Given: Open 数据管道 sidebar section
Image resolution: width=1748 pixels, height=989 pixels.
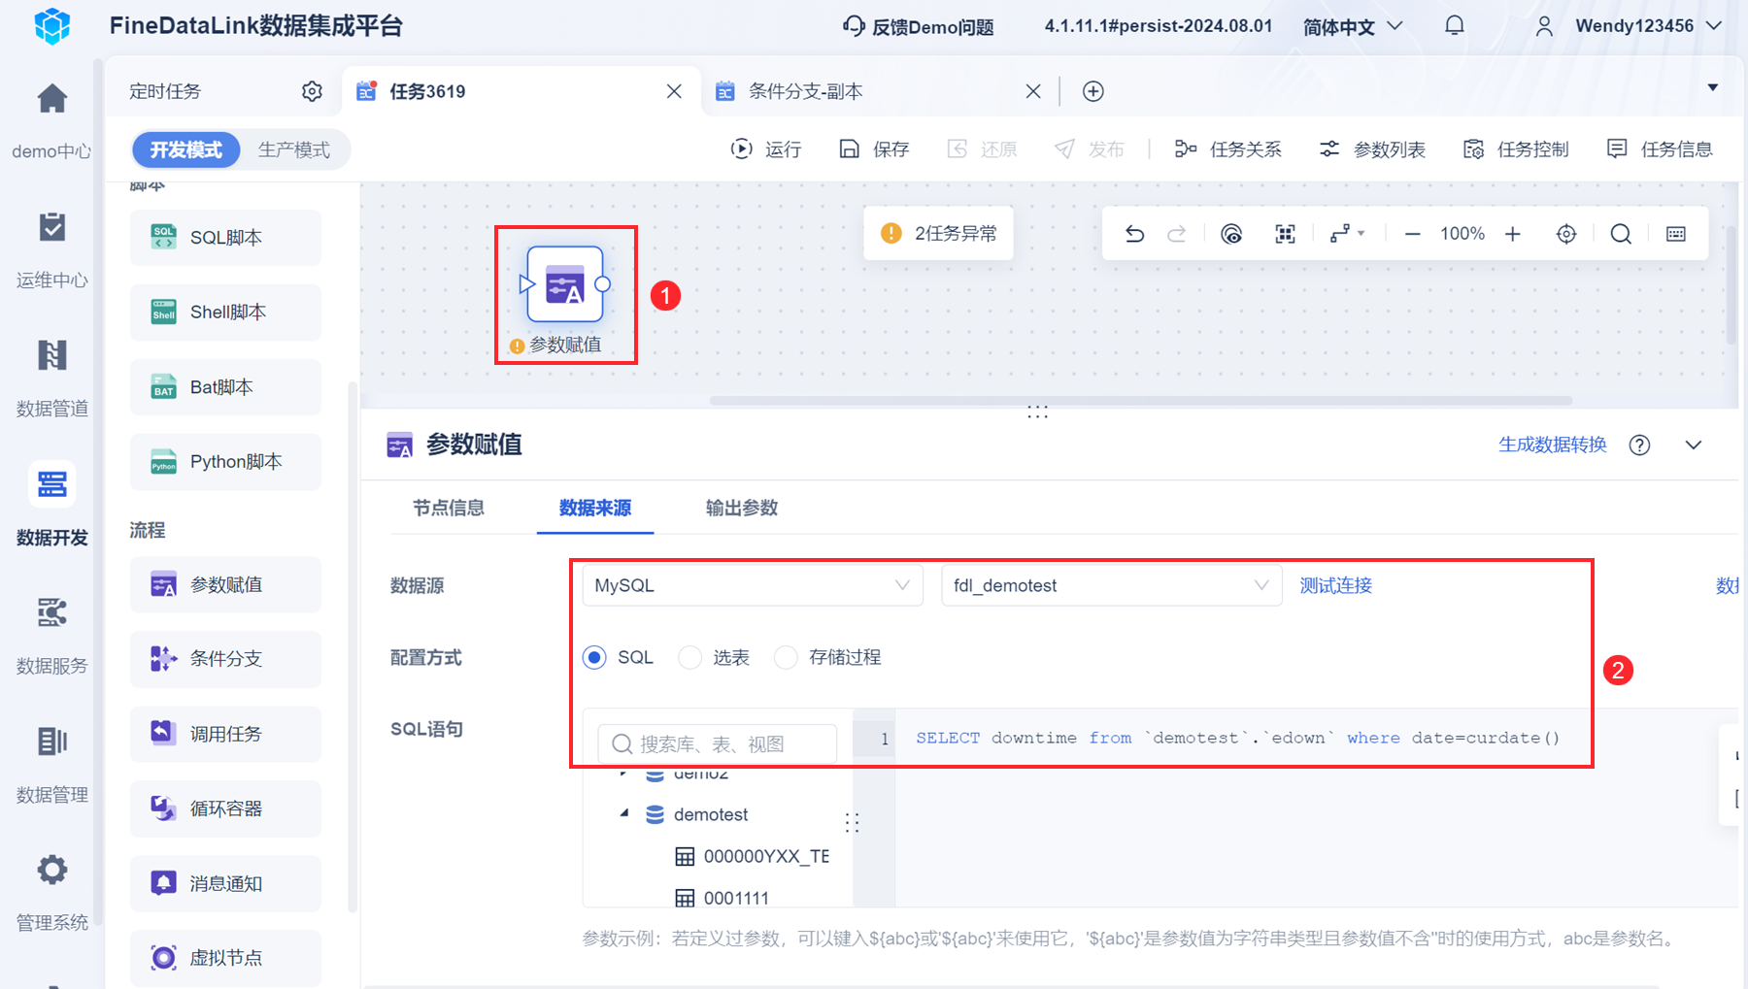Looking at the screenshot, I should 52,377.
